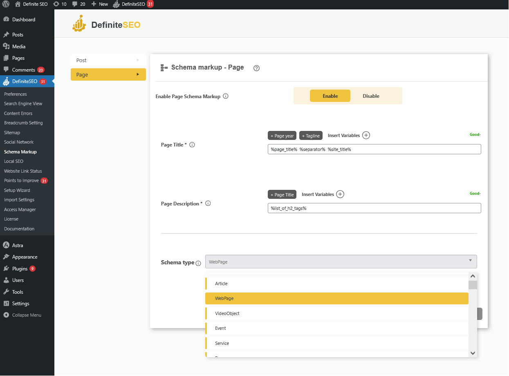Select Article from the schema type list
The image size is (509, 376).
coord(221,284)
